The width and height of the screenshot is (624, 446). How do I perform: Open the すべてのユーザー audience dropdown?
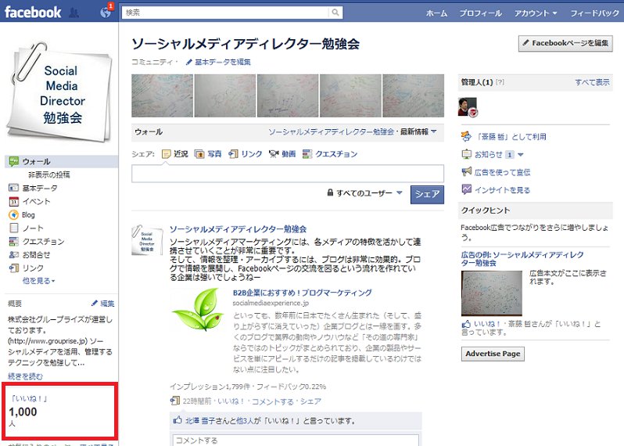pyautogui.click(x=364, y=193)
